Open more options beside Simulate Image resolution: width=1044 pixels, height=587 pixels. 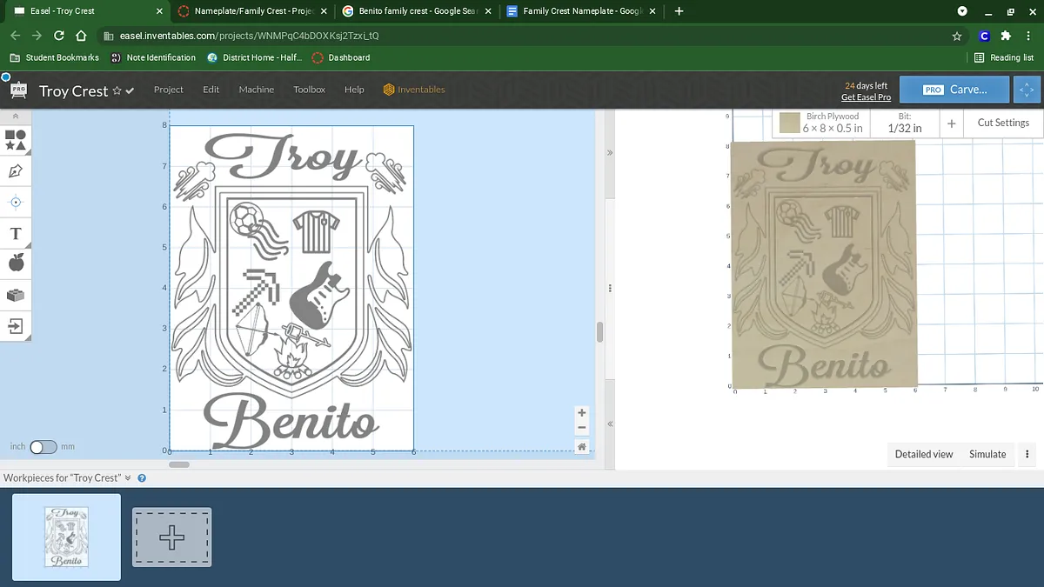[x=1027, y=454]
